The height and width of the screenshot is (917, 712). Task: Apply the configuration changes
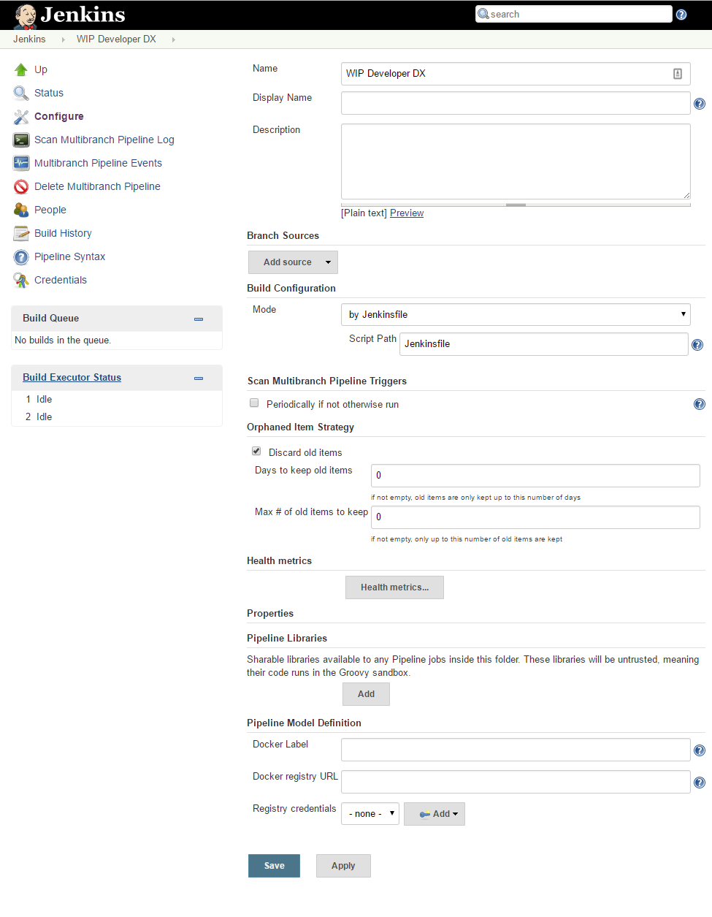(343, 866)
